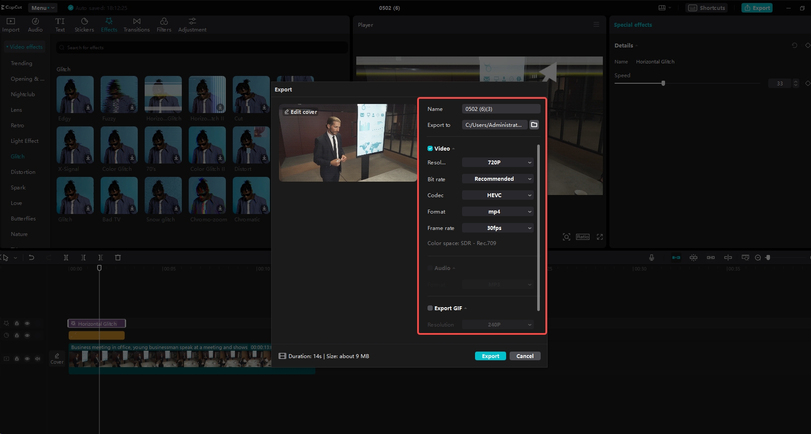Click the Edit cover button
811x434 pixels.
tap(300, 112)
